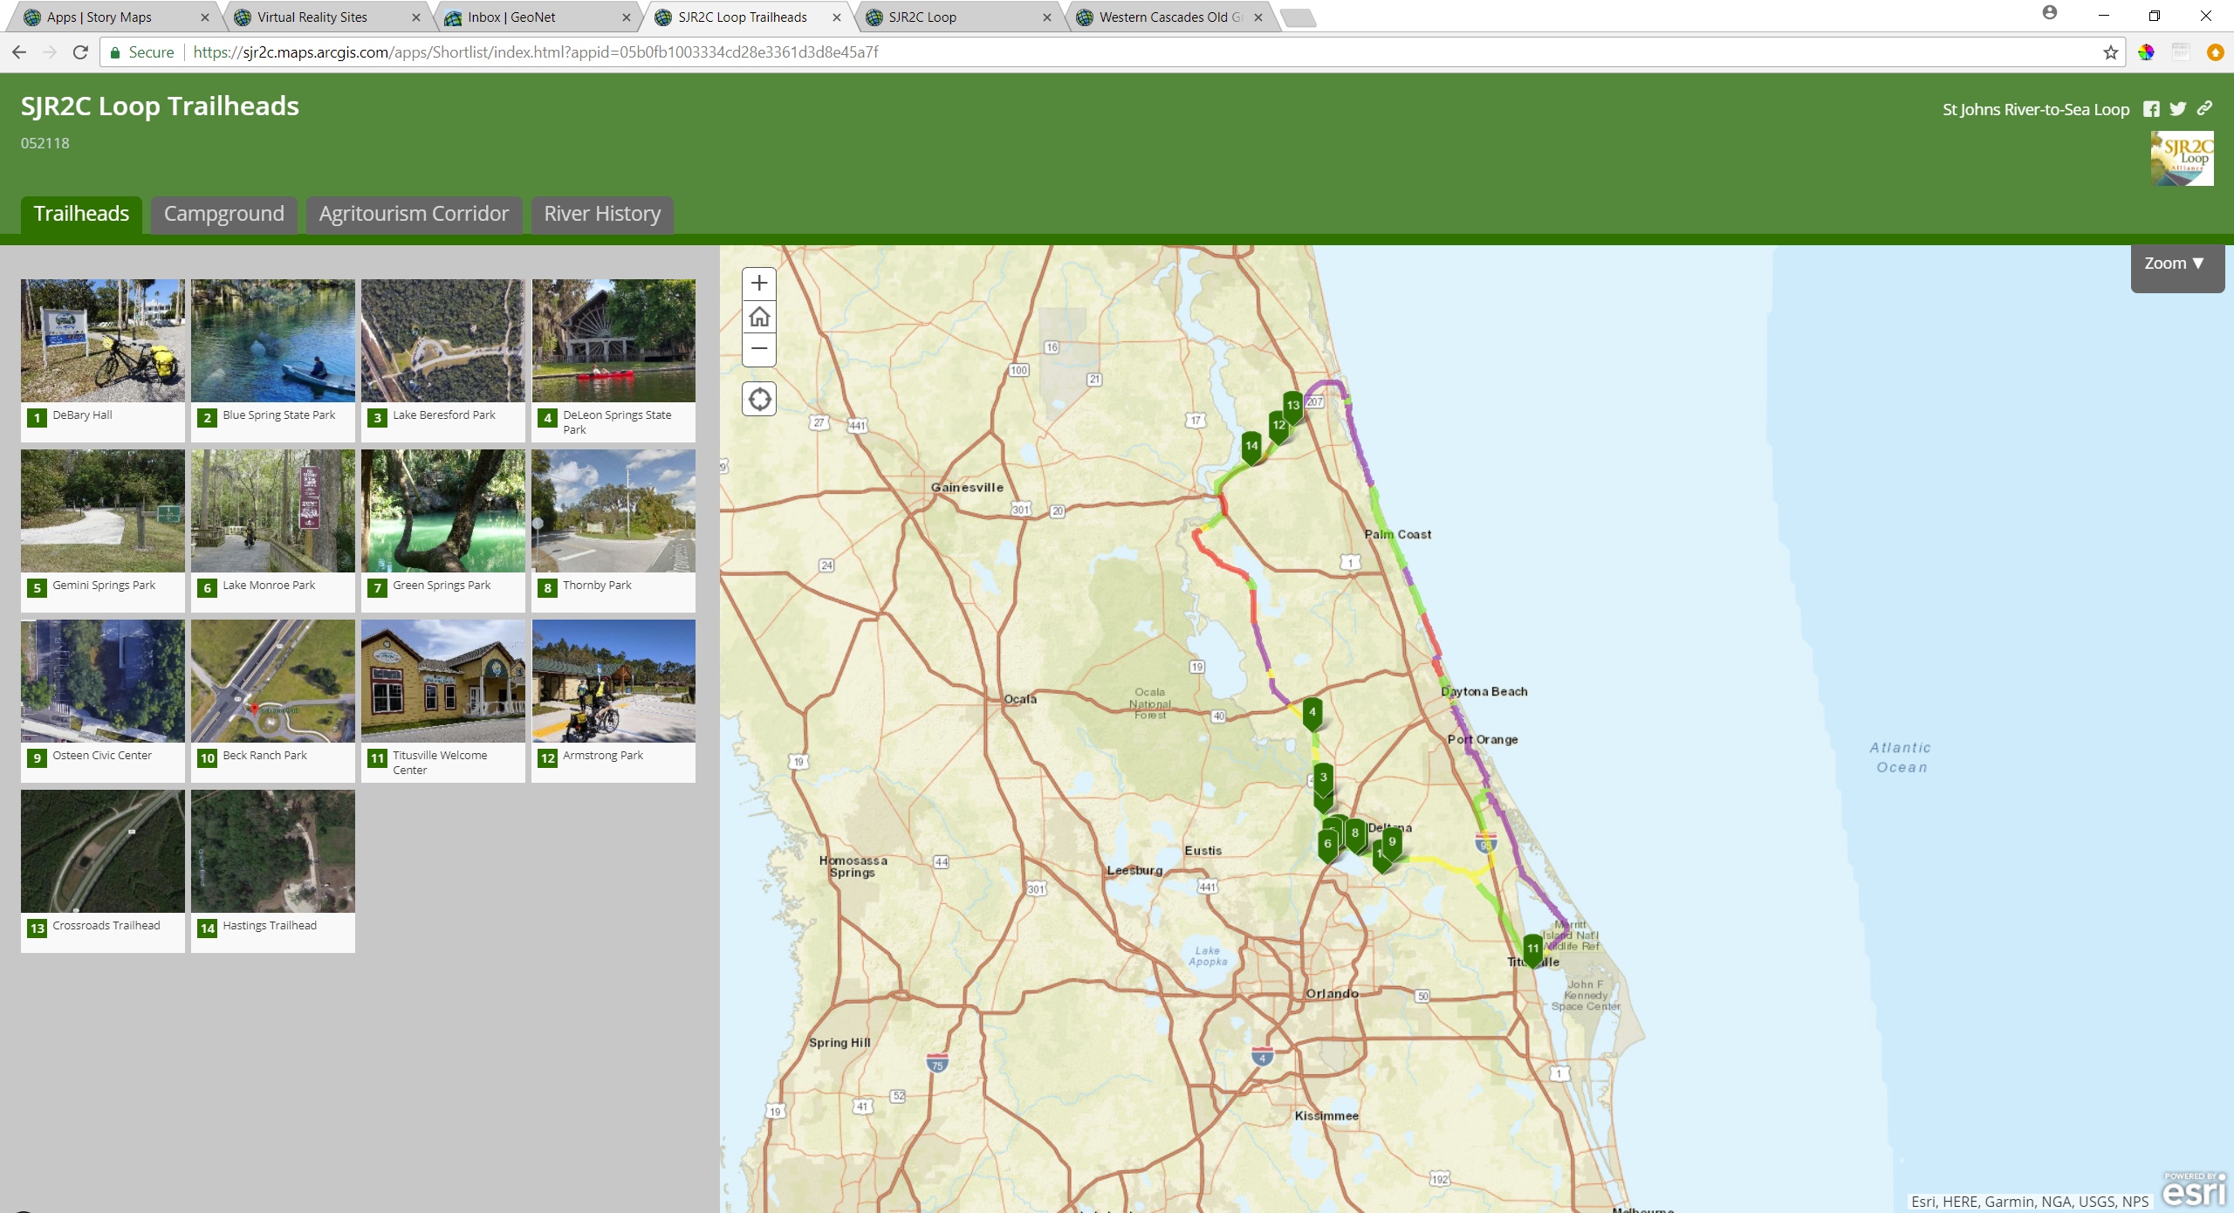
Task: Zoom in using the map plus icon
Action: [757, 283]
